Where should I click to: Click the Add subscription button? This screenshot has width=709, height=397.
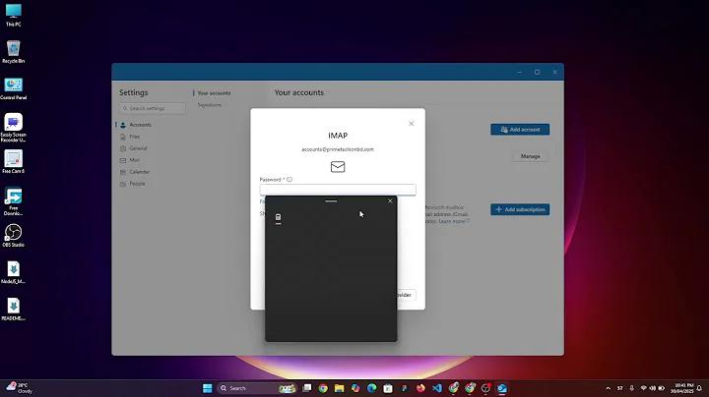click(x=520, y=209)
